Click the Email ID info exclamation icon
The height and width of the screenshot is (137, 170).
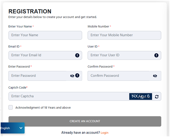coord(77,55)
